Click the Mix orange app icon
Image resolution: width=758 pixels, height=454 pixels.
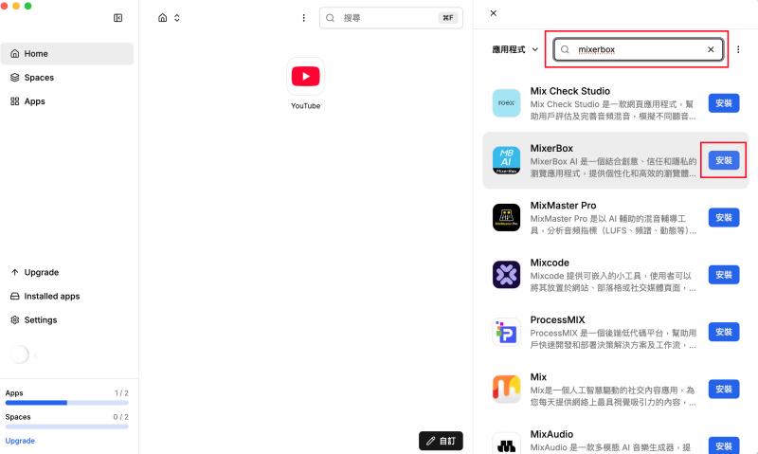click(x=506, y=390)
